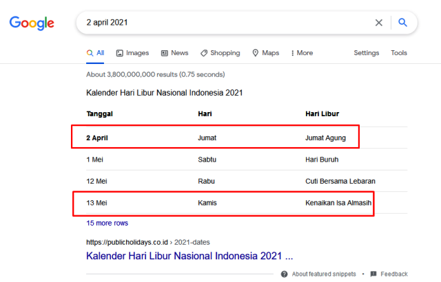Clear the search box with X icon
Screen dimensions: 441x282
point(378,23)
